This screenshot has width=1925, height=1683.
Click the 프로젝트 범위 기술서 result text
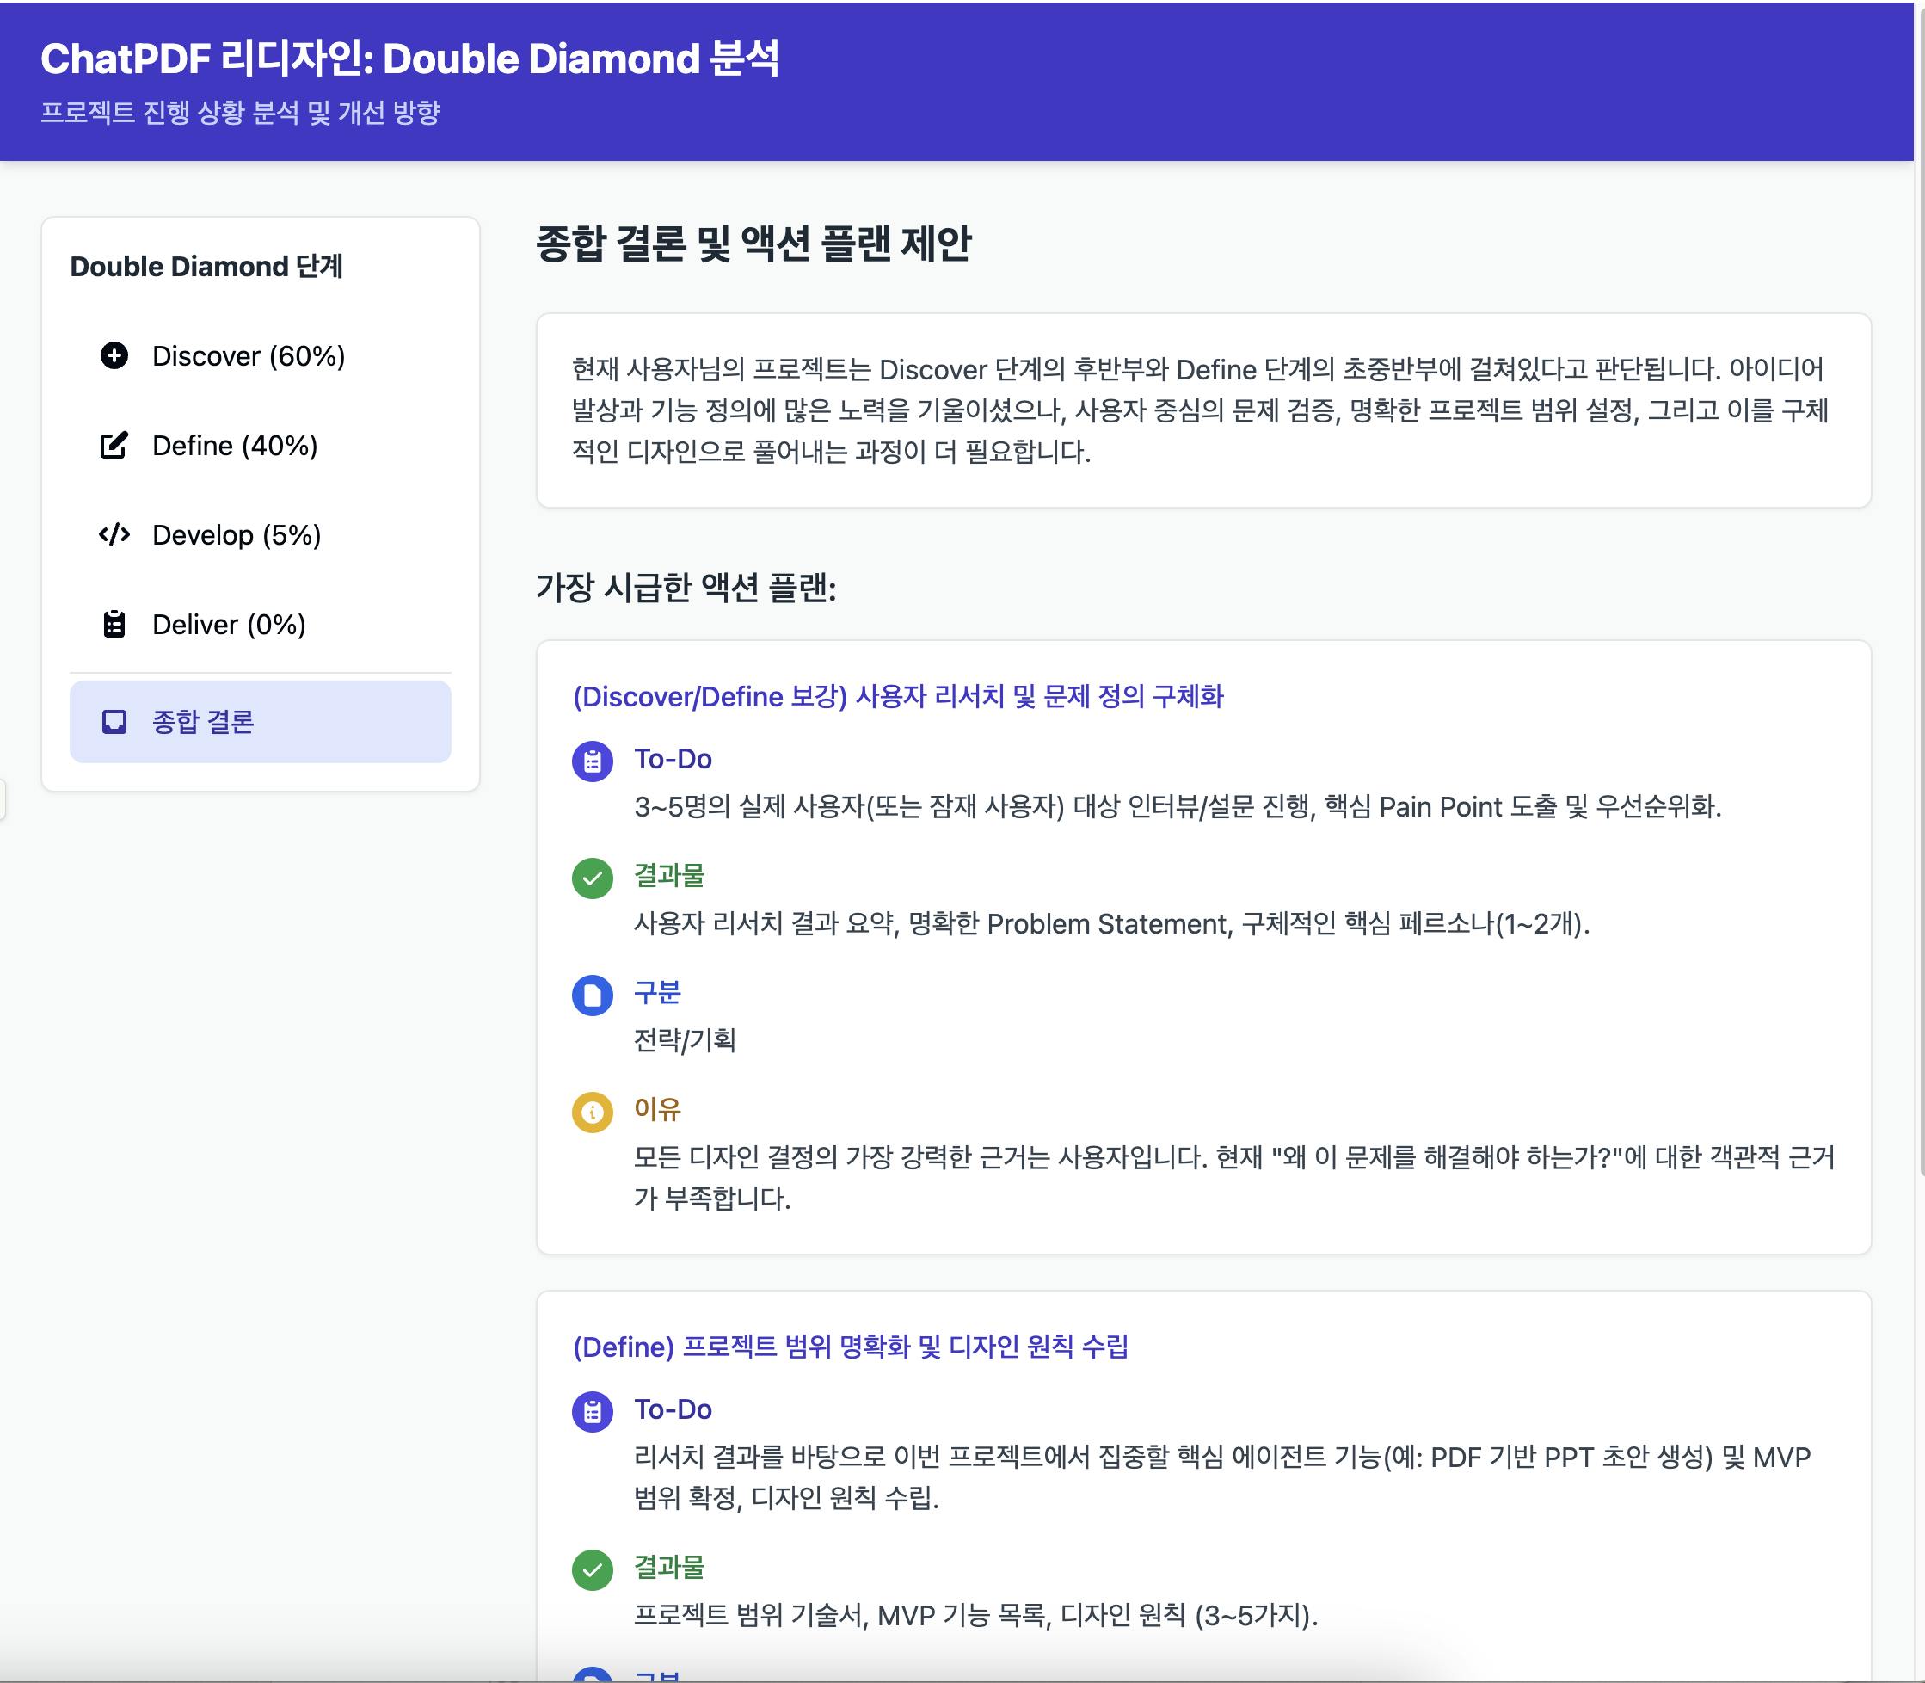(x=975, y=1615)
